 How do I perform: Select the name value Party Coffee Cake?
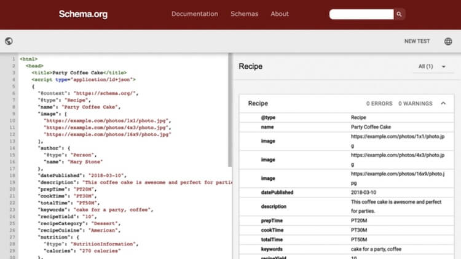pyautogui.click(x=371, y=127)
